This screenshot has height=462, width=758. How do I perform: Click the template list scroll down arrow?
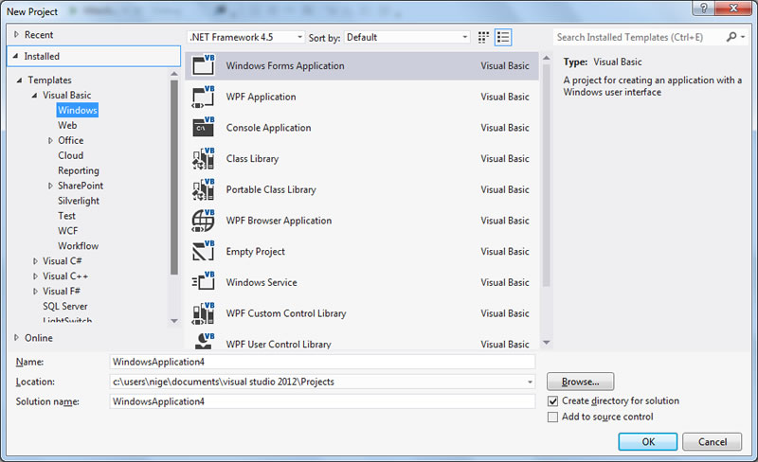point(547,343)
